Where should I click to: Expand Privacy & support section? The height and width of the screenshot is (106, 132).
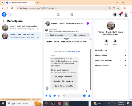point(111,65)
